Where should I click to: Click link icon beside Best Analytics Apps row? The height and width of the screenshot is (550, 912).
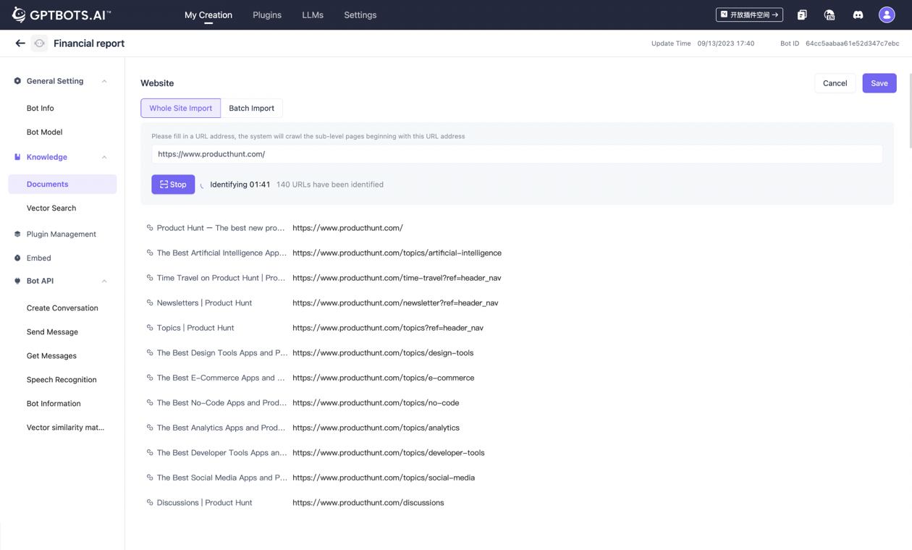150,428
